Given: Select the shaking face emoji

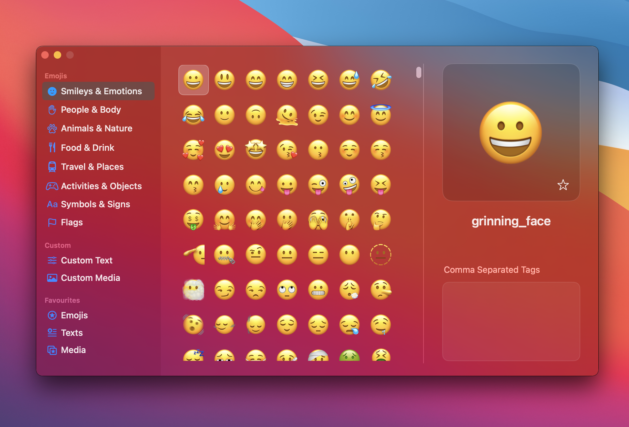Looking at the screenshot, I should 193,325.
